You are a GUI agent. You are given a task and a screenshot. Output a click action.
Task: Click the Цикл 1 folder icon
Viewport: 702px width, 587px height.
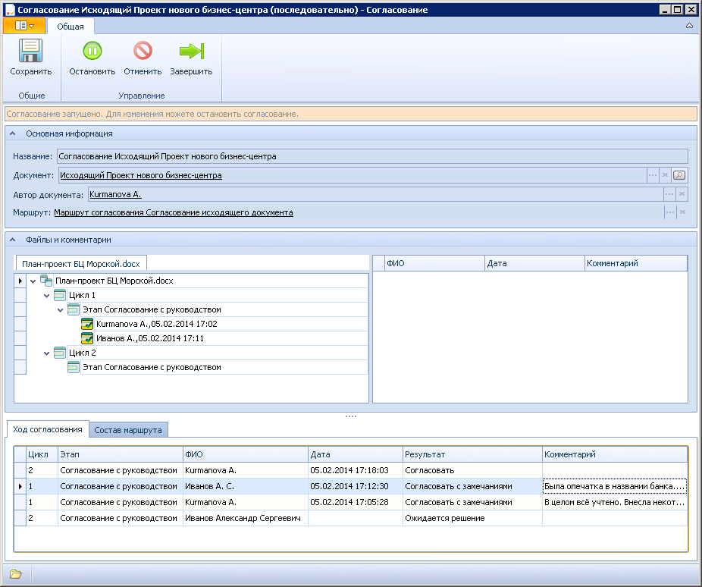pos(60,295)
